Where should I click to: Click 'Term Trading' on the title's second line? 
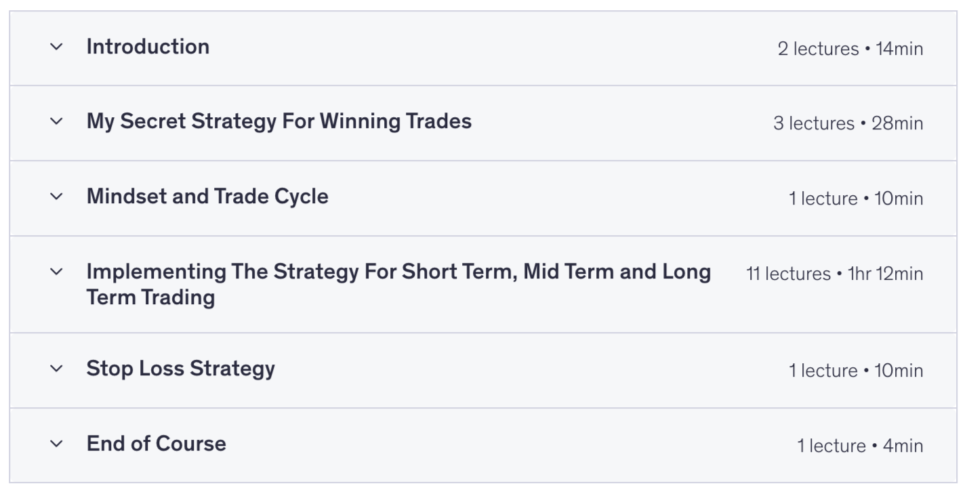[x=150, y=297]
